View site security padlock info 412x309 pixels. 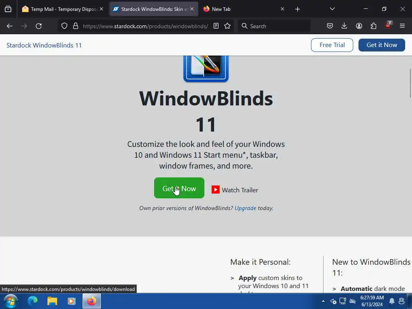tap(76, 26)
